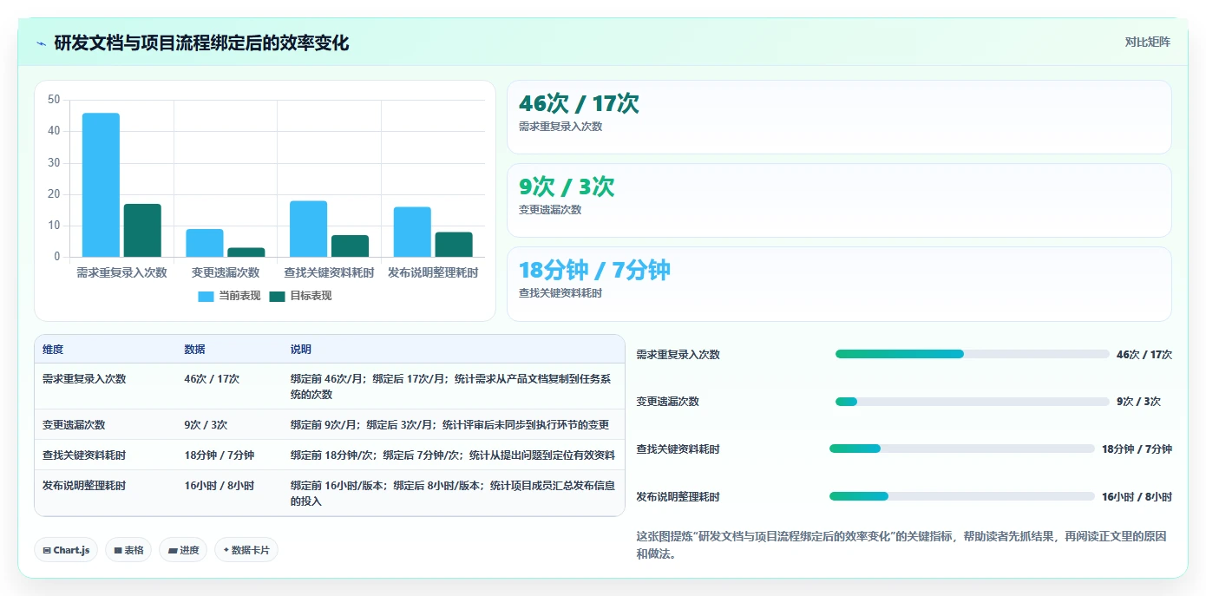The height and width of the screenshot is (596, 1206).
Task: Click the star icon in 数据卡片 chip
Action: 226,550
